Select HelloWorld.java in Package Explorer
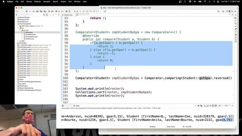The image size is (242, 136). click(x=31, y=34)
